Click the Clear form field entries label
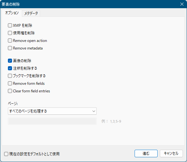Image resolution: width=187 pixels, height=162 pixels. click(x=31, y=91)
